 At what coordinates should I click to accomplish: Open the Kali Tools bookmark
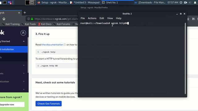coord(29,24)
